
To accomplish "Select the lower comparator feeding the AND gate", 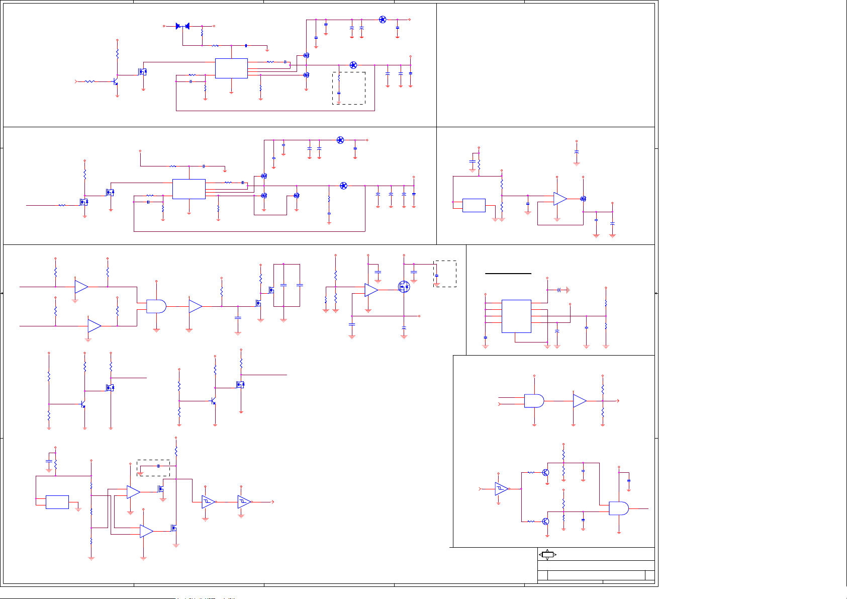I will click(x=95, y=326).
